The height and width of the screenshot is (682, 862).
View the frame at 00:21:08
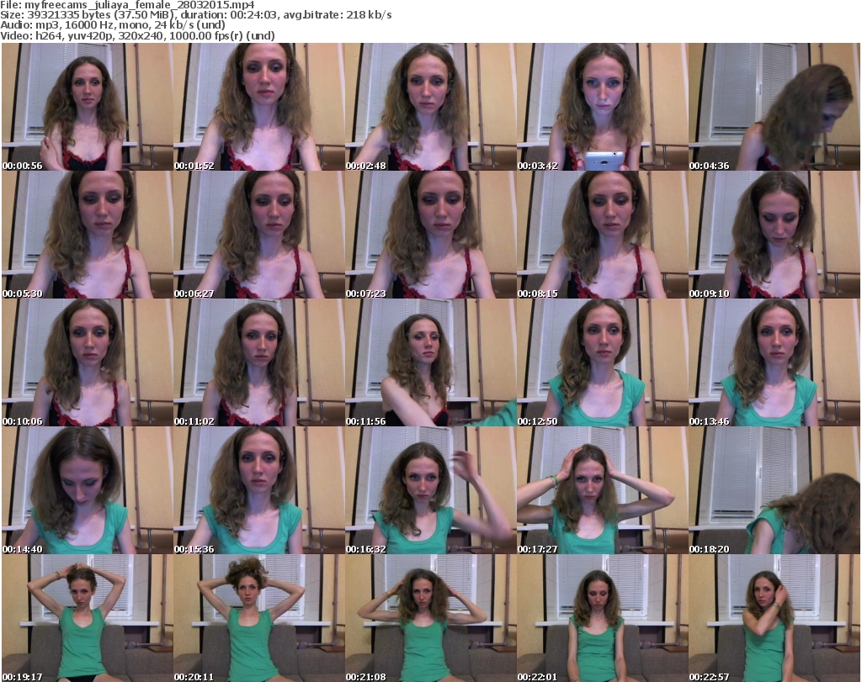coord(430,619)
